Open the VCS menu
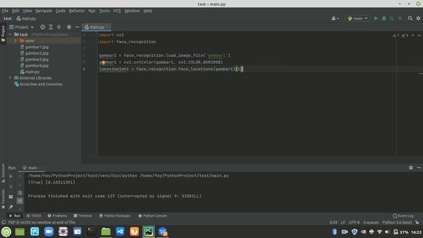Viewport: 423px width, 238px height. coord(117,11)
